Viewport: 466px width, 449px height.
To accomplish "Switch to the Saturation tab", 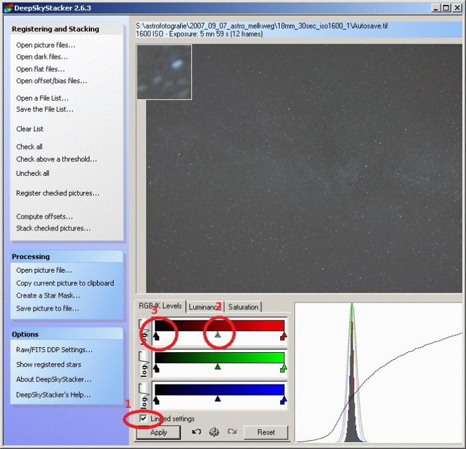I will tap(243, 307).
